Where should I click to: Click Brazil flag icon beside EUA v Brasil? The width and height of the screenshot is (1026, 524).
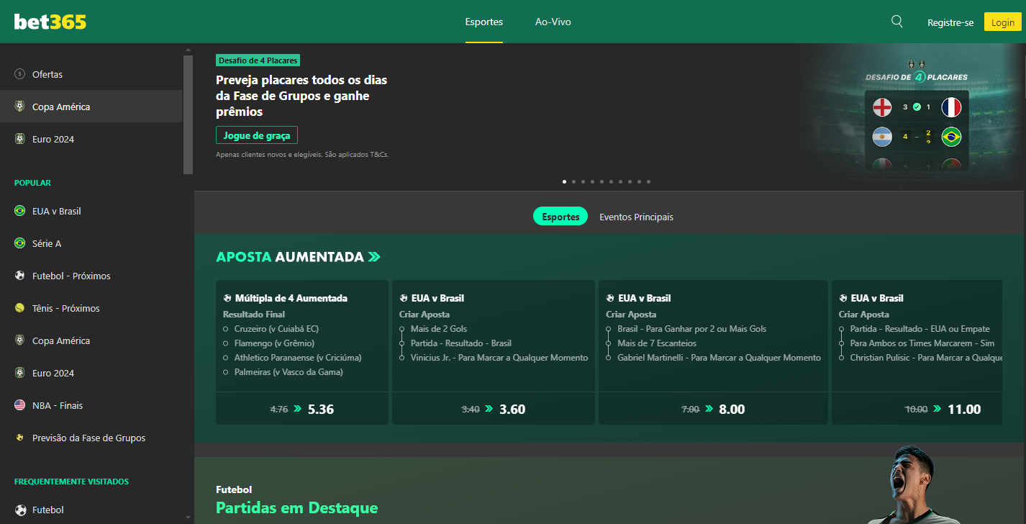click(x=19, y=211)
